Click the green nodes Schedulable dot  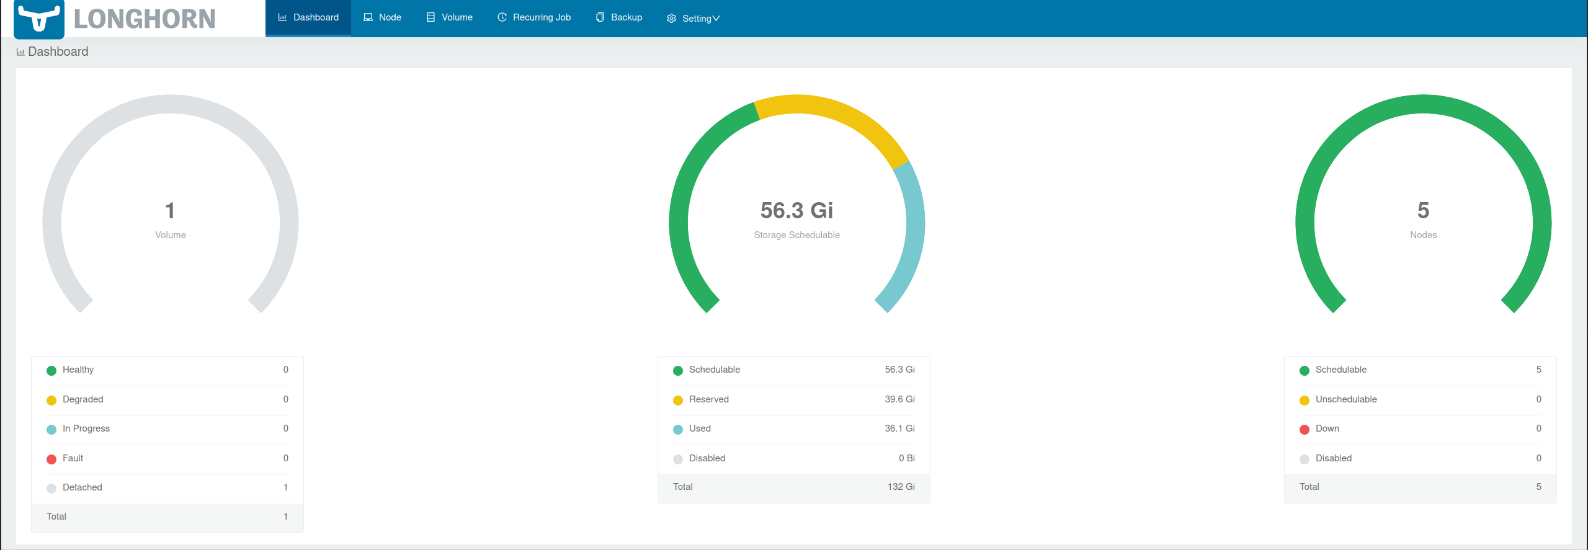coord(1305,371)
